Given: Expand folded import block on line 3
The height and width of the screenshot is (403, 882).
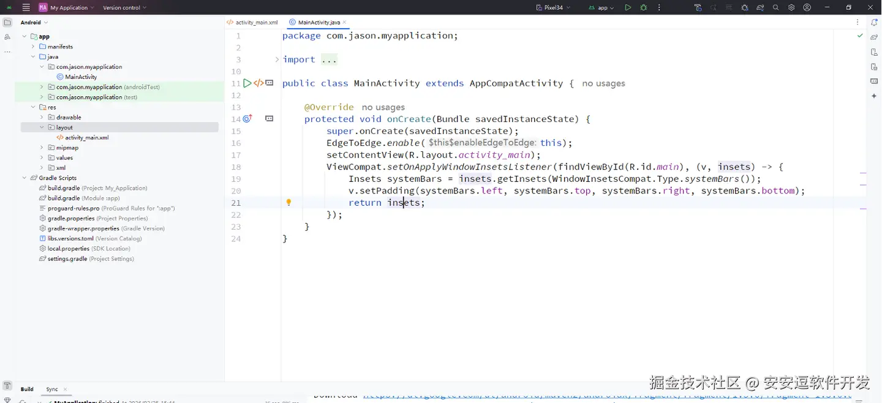Looking at the screenshot, I should point(277,59).
